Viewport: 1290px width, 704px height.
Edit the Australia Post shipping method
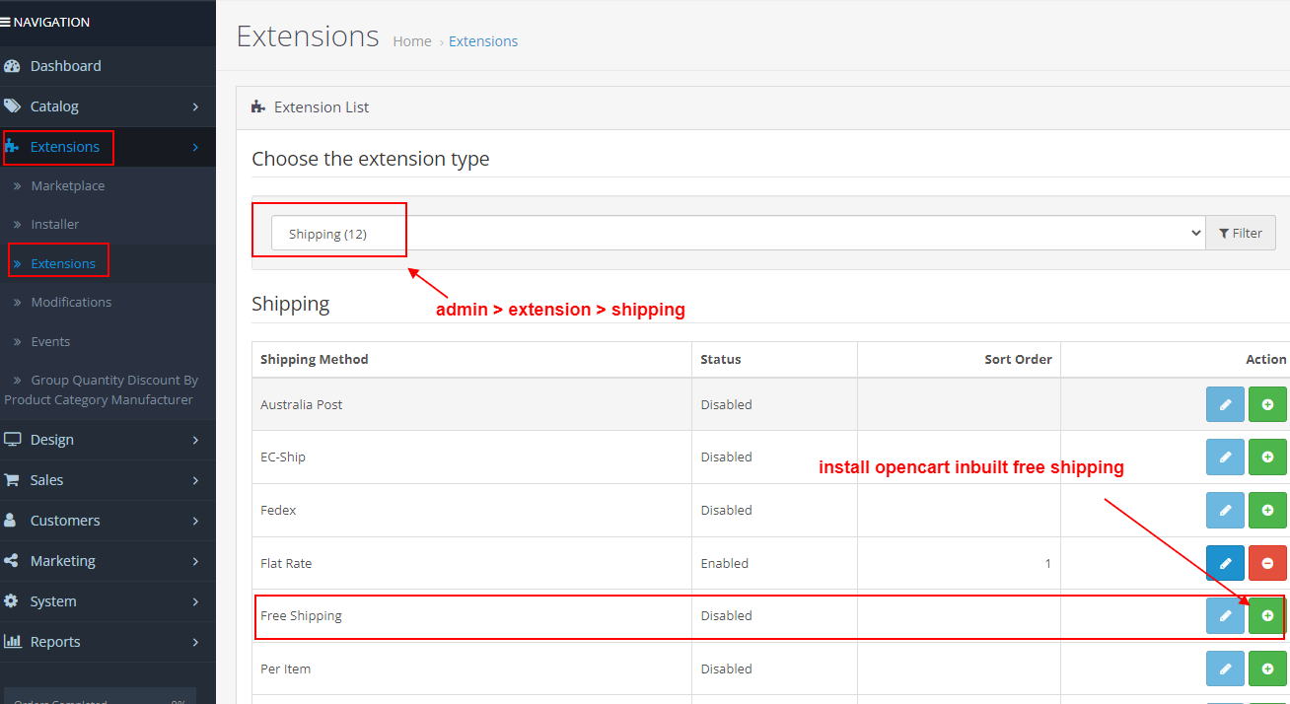tap(1225, 404)
